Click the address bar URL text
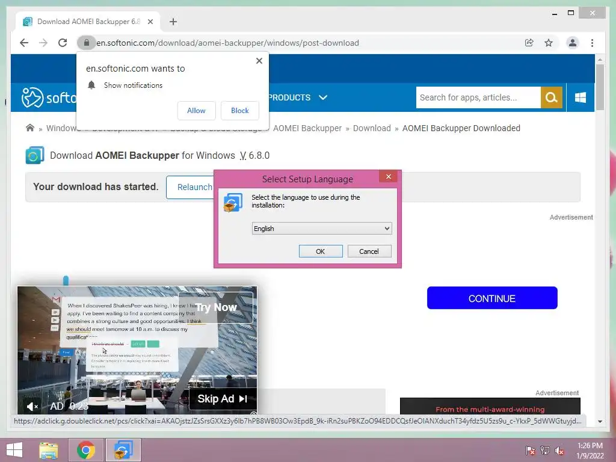The image size is (616, 462). pos(227,43)
